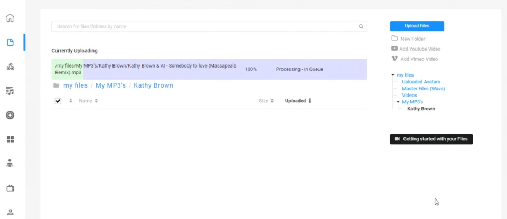Click the New Folder icon
This screenshot has width=507, height=219.
pyautogui.click(x=395, y=39)
